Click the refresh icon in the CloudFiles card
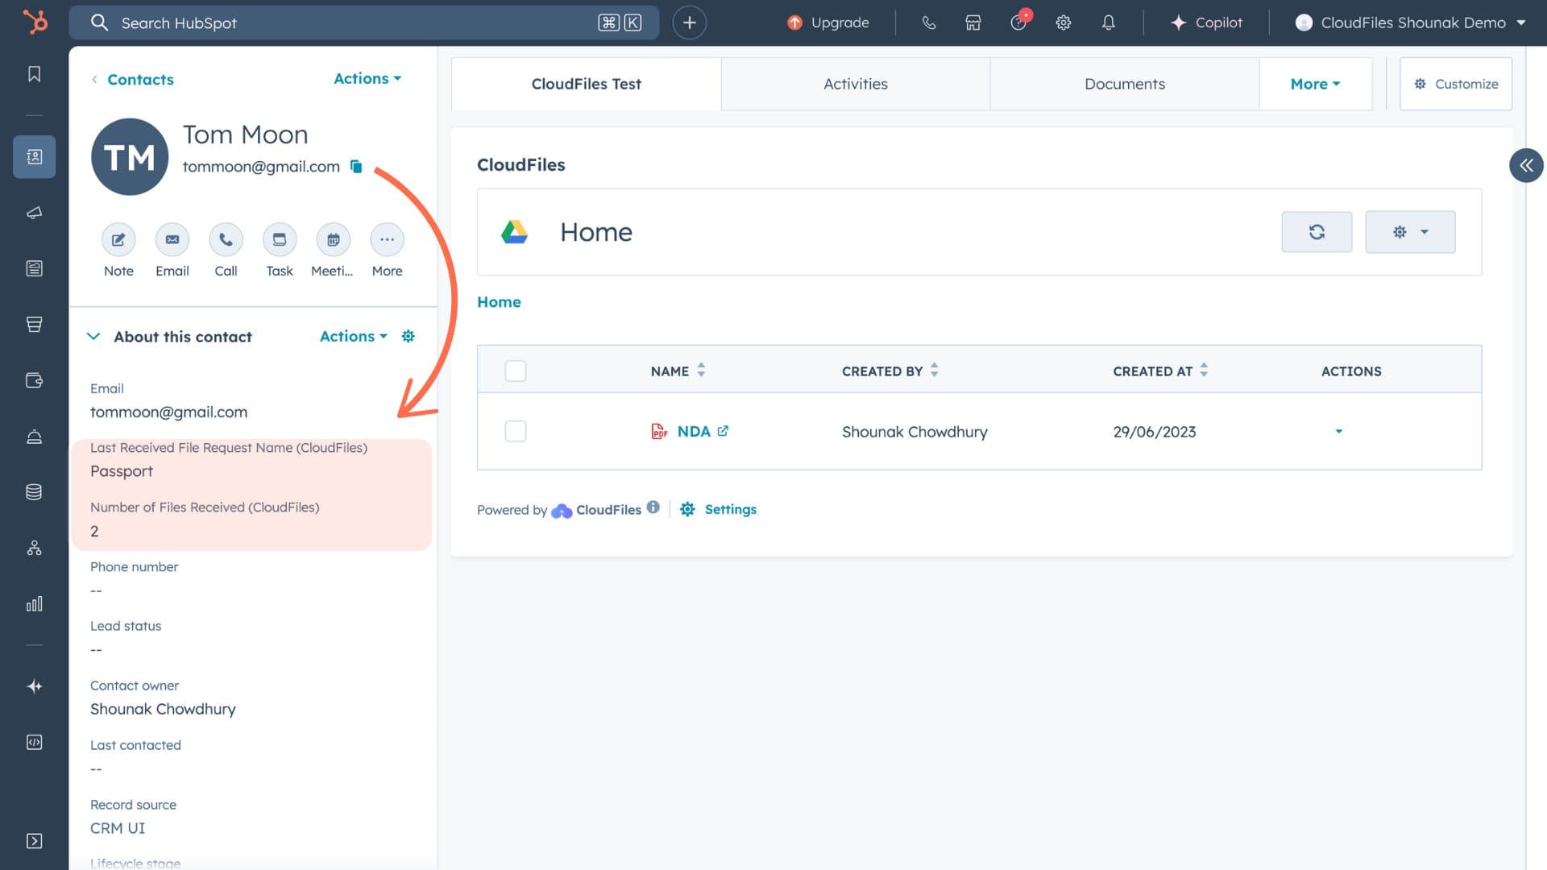Image resolution: width=1547 pixels, height=870 pixels. 1317,231
